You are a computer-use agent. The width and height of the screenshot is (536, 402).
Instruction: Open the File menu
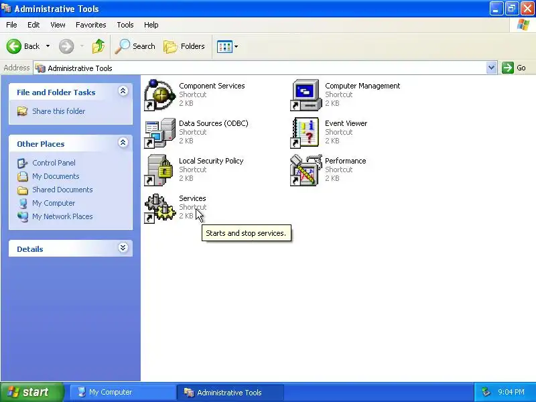point(11,25)
